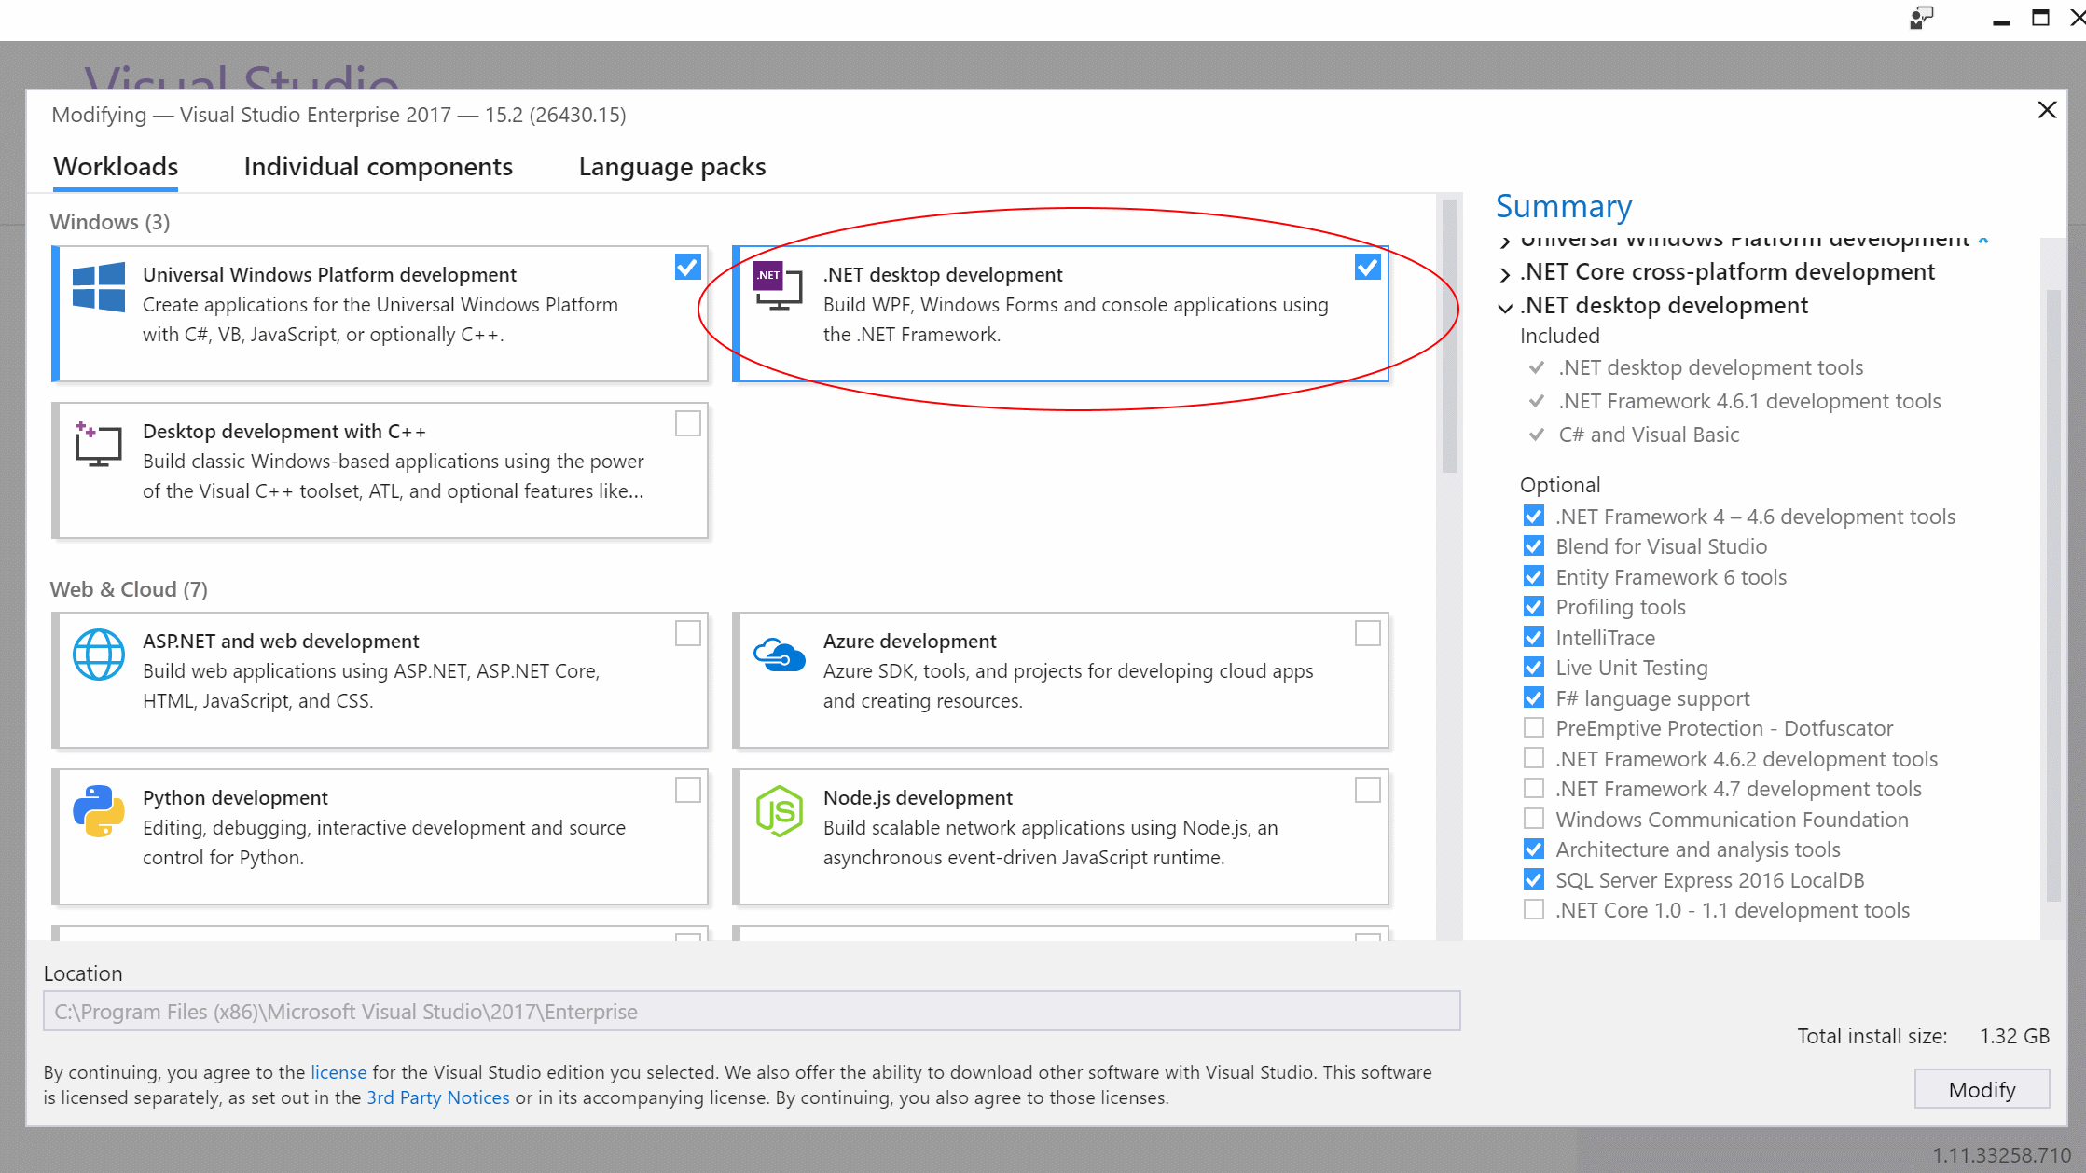Uncheck SQL Server Express 2016 LocalDB
The width and height of the screenshot is (2086, 1173).
pos(1533,879)
